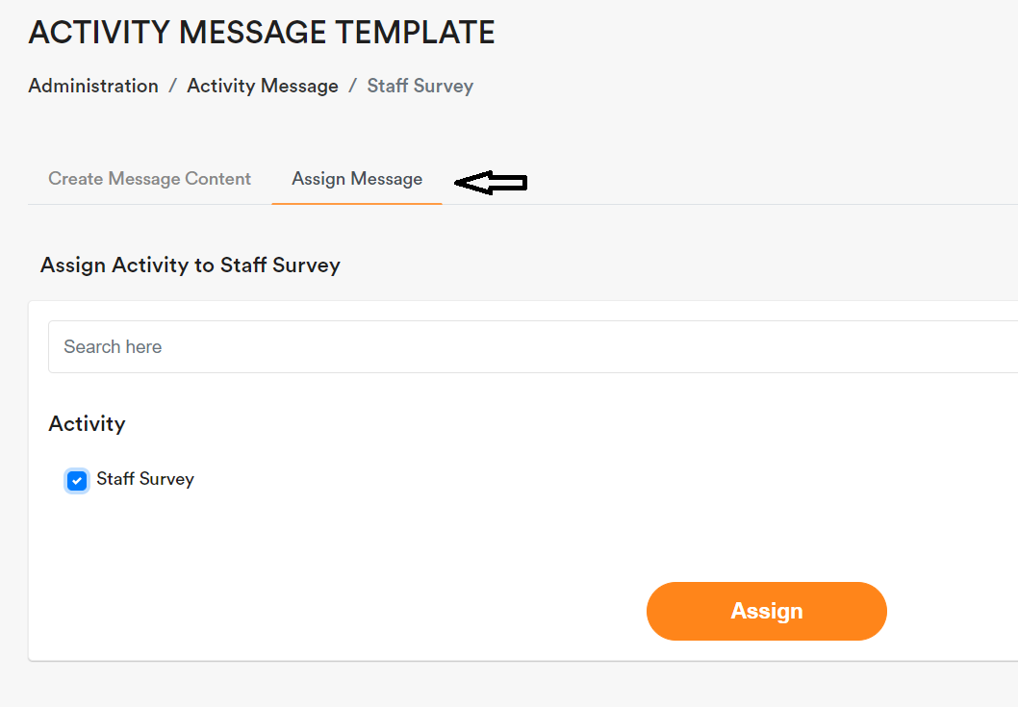Open the Assign Message tab
Viewport: 1018px width, 707px height.
point(357,179)
